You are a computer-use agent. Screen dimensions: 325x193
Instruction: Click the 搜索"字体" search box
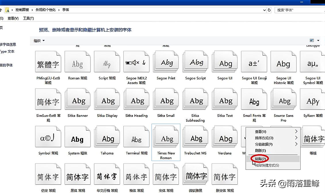302,10
